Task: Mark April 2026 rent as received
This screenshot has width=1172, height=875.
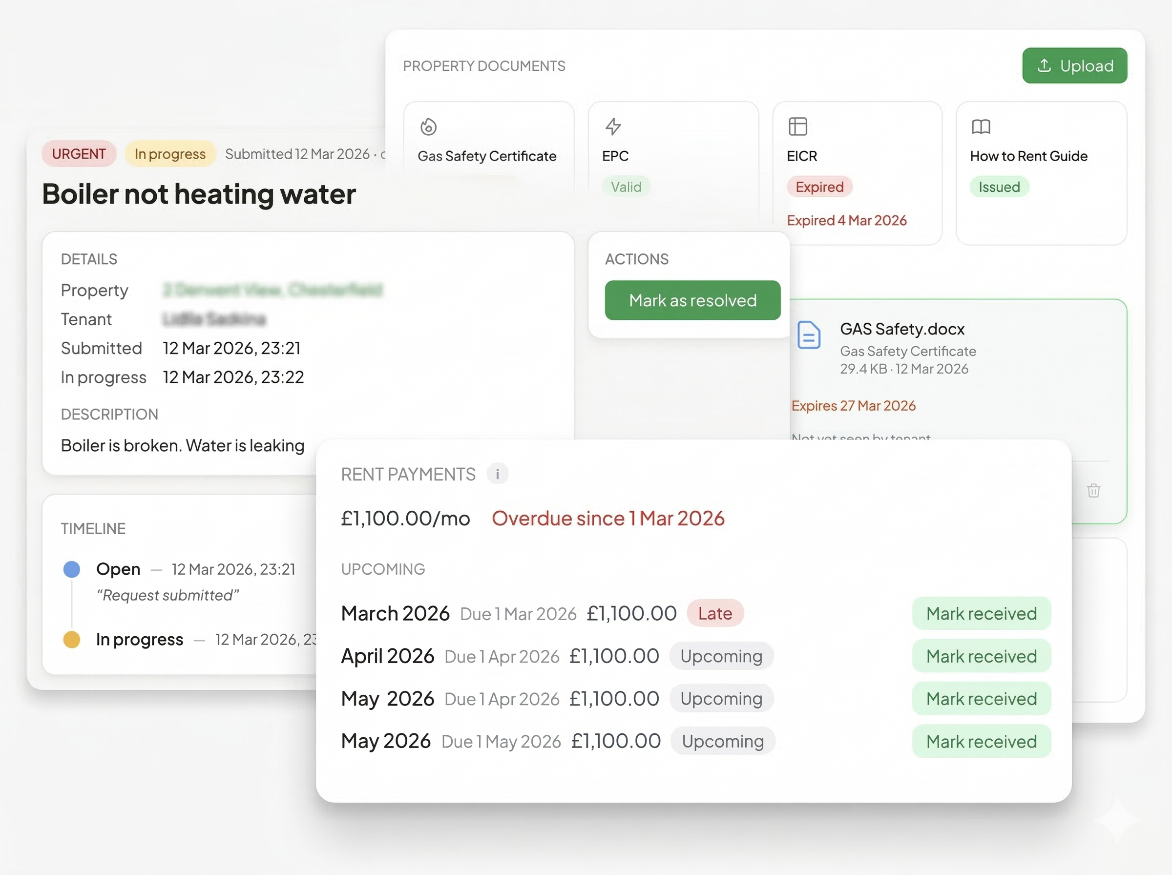Action: point(982,656)
